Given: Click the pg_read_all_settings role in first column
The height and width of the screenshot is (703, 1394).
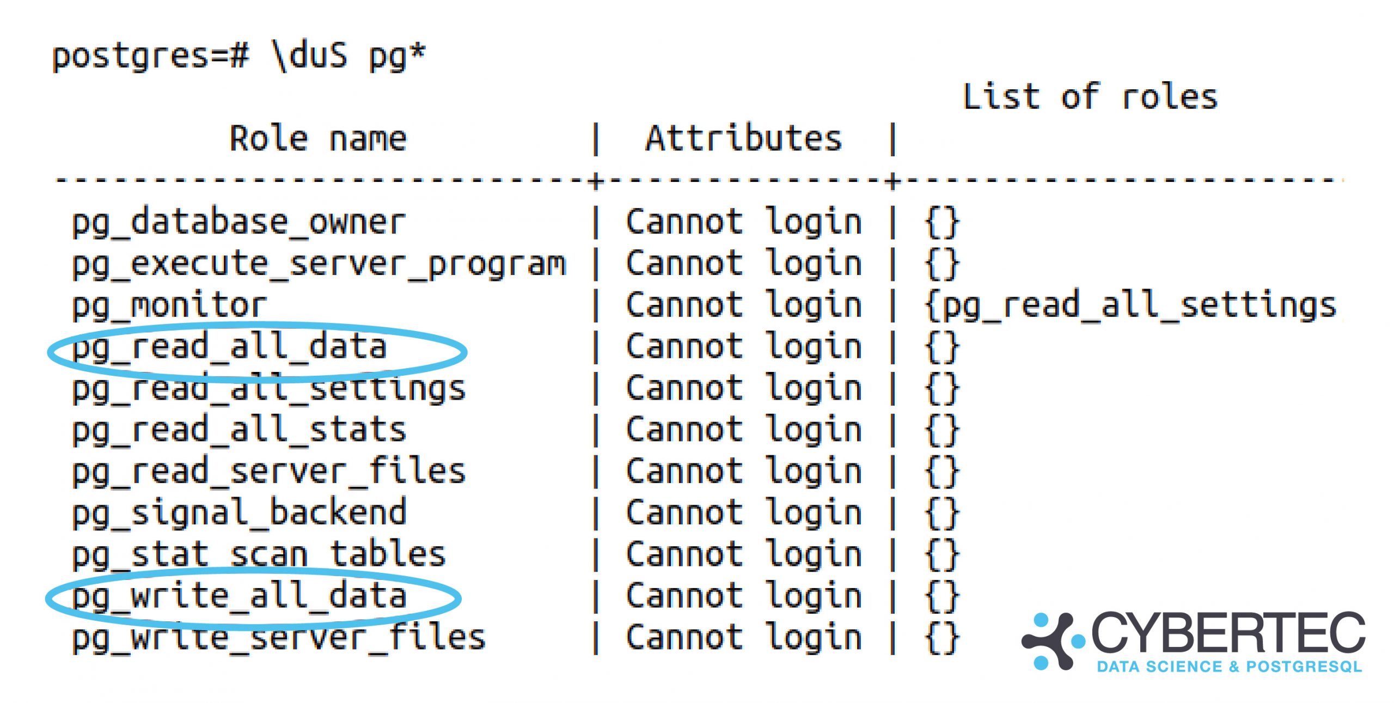Looking at the screenshot, I should point(269,389).
